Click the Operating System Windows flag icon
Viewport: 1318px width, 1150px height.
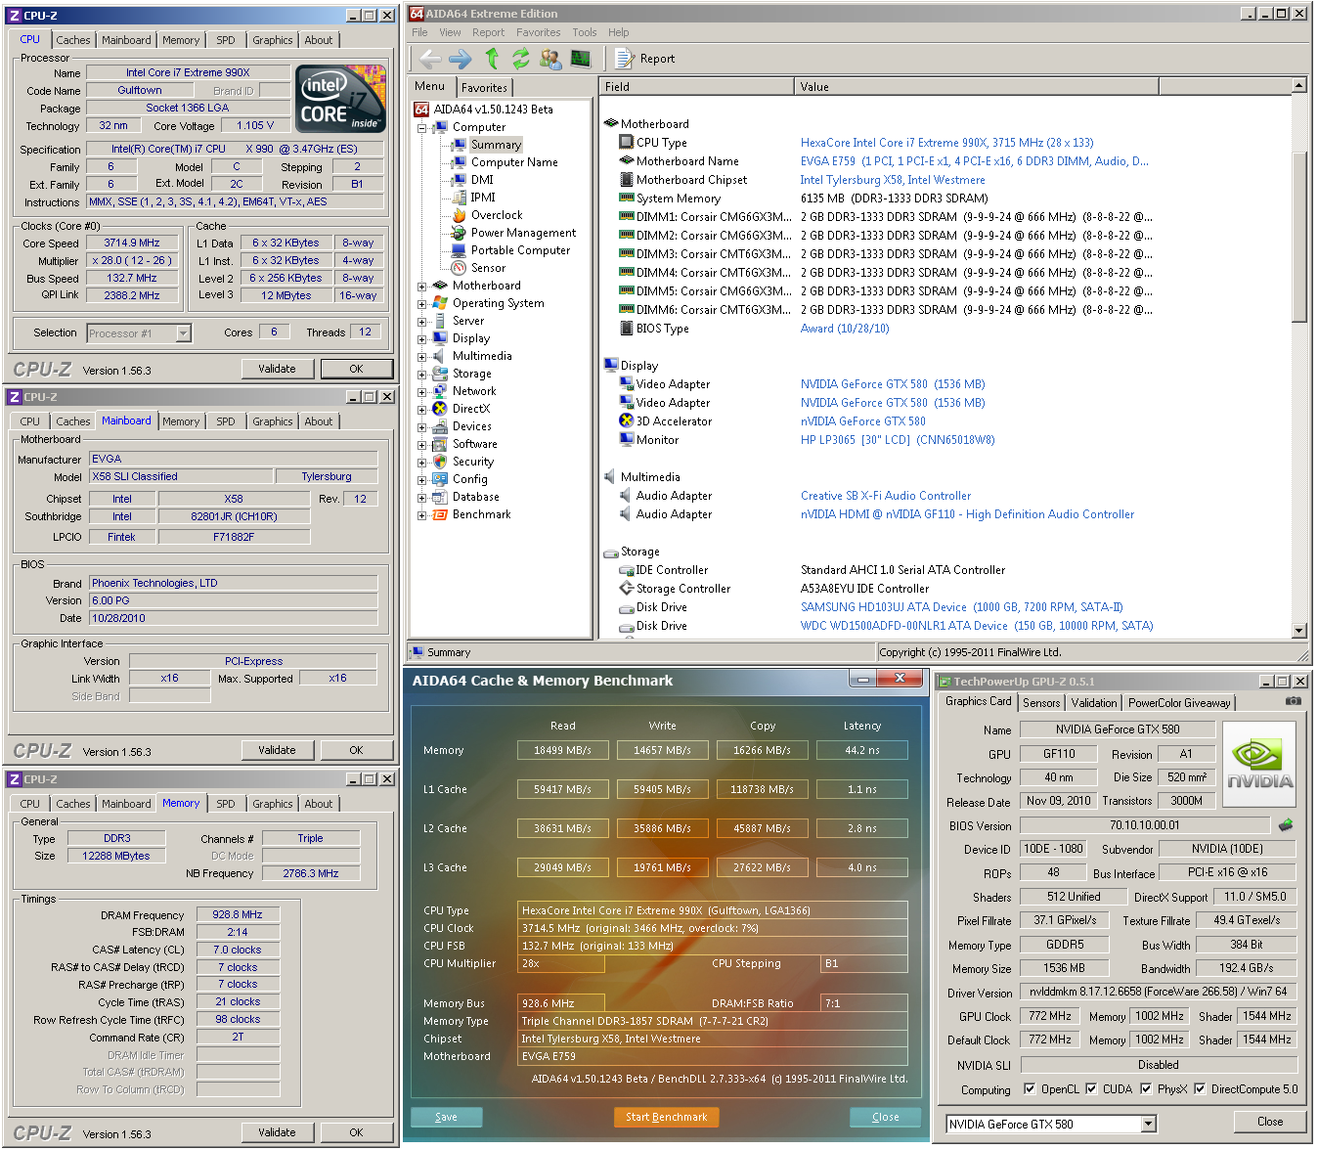click(x=440, y=303)
